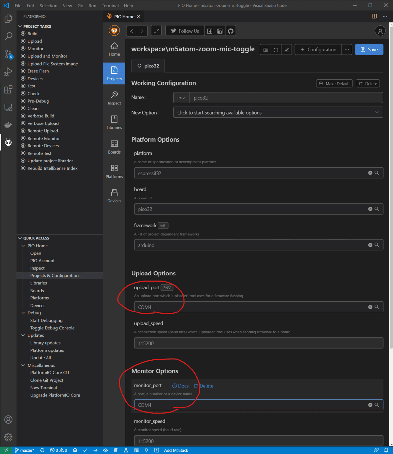Open Inspect in PIO Home sidebar
The width and height of the screenshot is (393, 454).
pos(114,98)
